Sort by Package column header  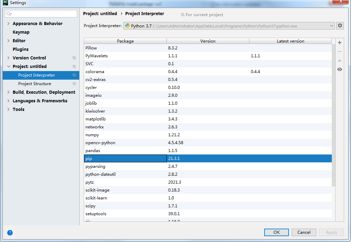pos(125,41)
